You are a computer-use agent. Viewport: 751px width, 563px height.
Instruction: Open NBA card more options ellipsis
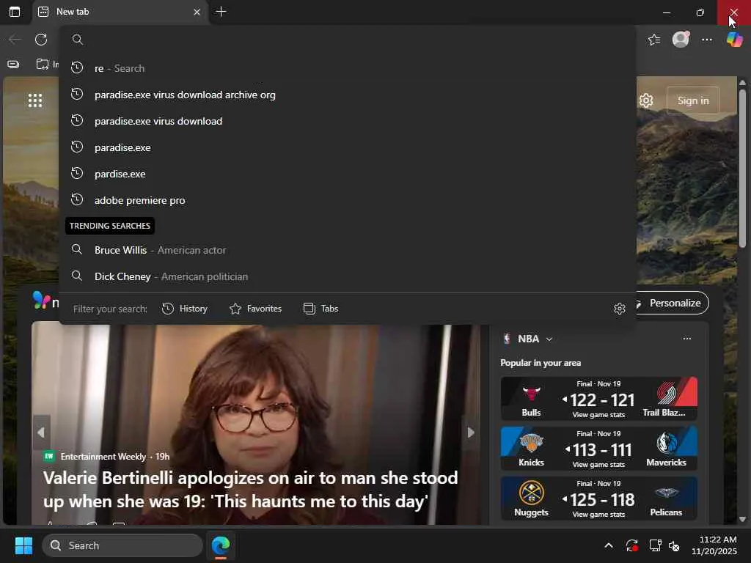686,339
